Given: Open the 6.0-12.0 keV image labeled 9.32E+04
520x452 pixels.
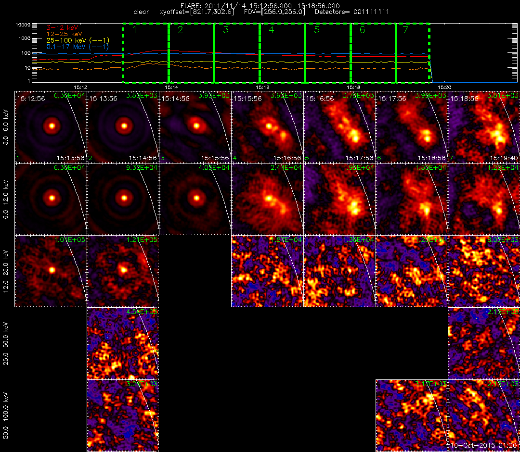Looking at the screenshot, I should (123, 199).
